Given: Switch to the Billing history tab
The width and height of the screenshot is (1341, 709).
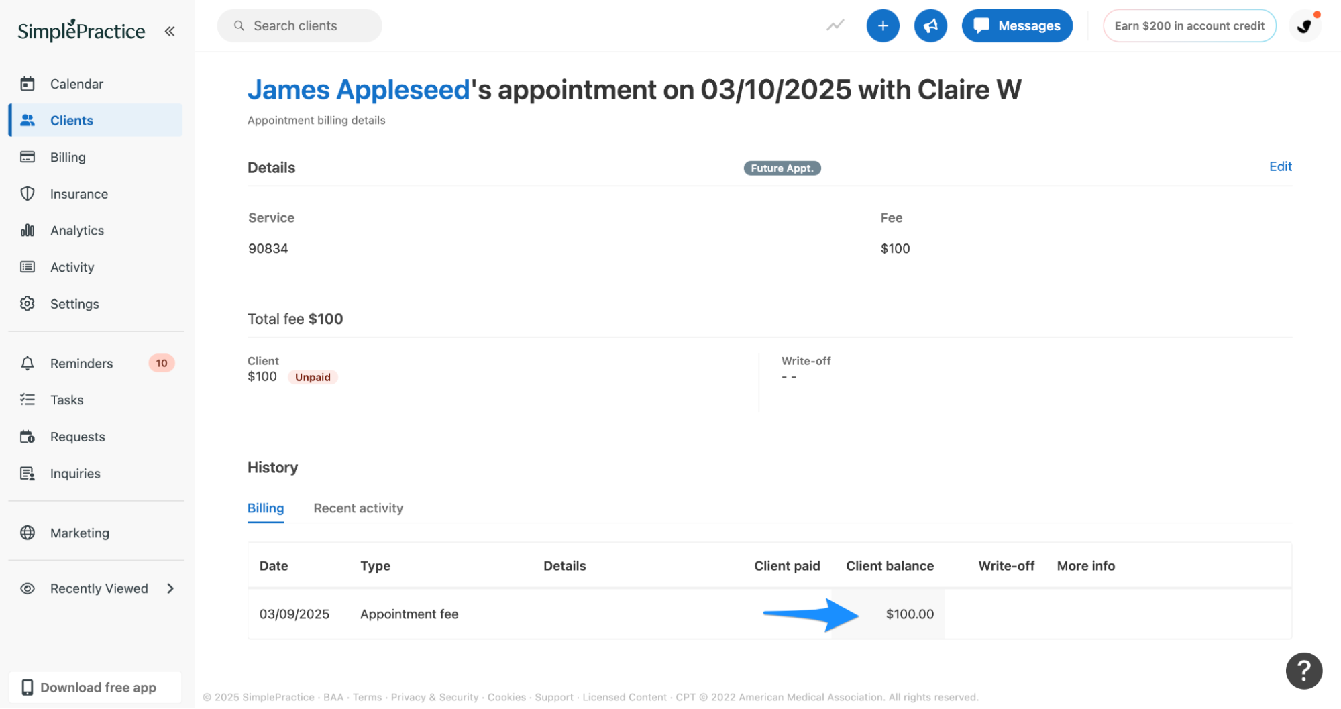Looking at the screenshot, I should (266, 508).
